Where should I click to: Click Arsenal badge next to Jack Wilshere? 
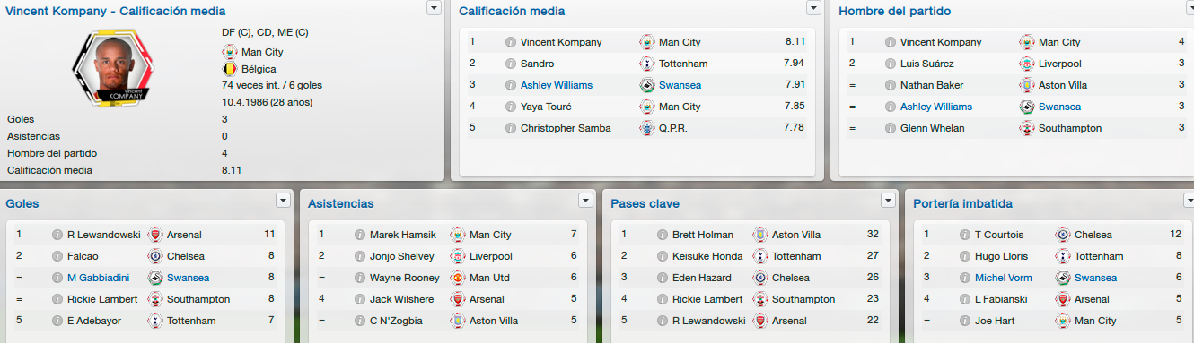pos(457,299)
